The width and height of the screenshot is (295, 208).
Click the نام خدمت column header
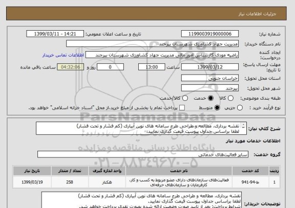179,171
